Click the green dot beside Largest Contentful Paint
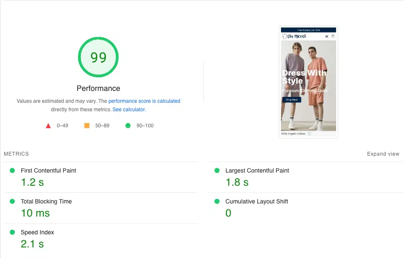The width and height of the screenshot is (406, 258). coord(217,170)
